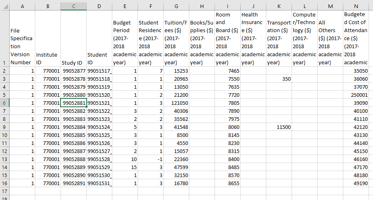Select row 17 header
The image size is (373, 200).
4,191
